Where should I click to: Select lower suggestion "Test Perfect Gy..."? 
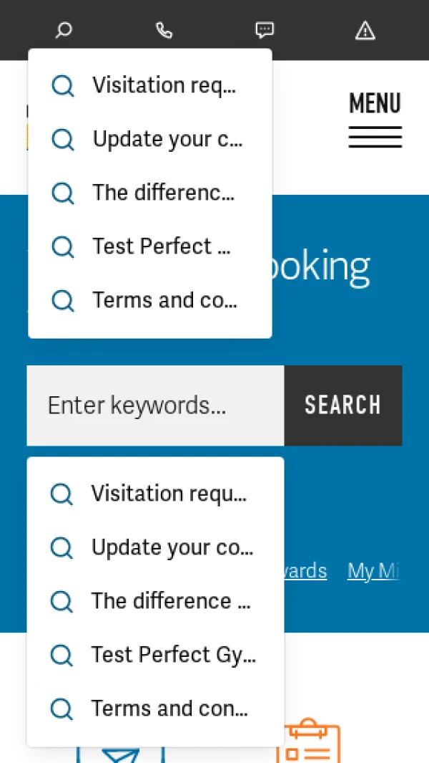[155, 655]
